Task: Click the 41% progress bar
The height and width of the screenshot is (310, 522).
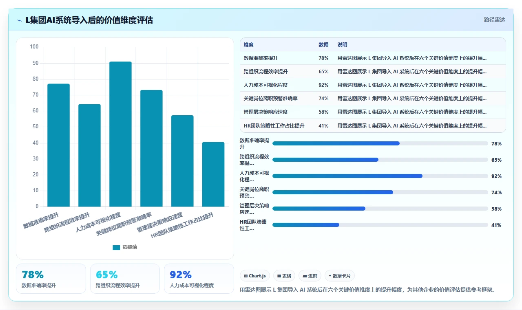Action: (x=380, y=225)
